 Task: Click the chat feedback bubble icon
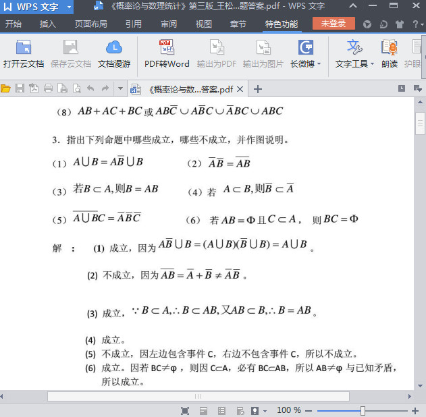(383, 24)
